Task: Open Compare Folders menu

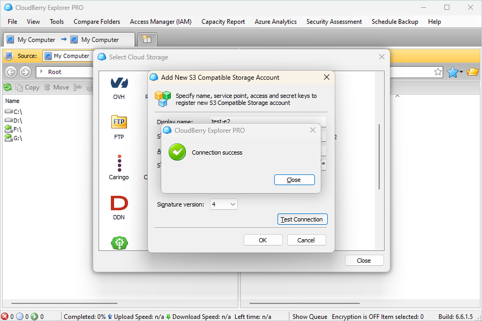Action: coord(97,22)
